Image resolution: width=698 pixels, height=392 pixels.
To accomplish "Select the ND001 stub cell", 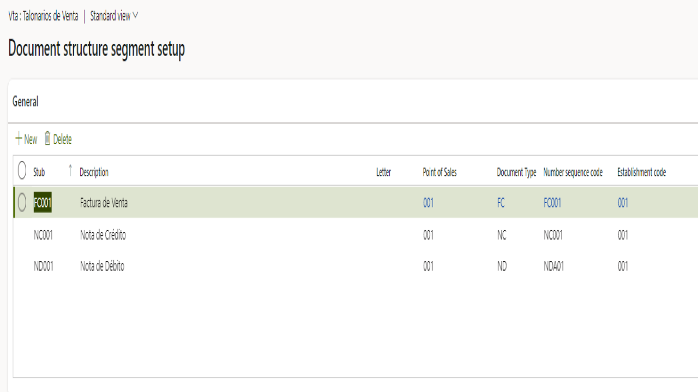I will coord(43,266).
